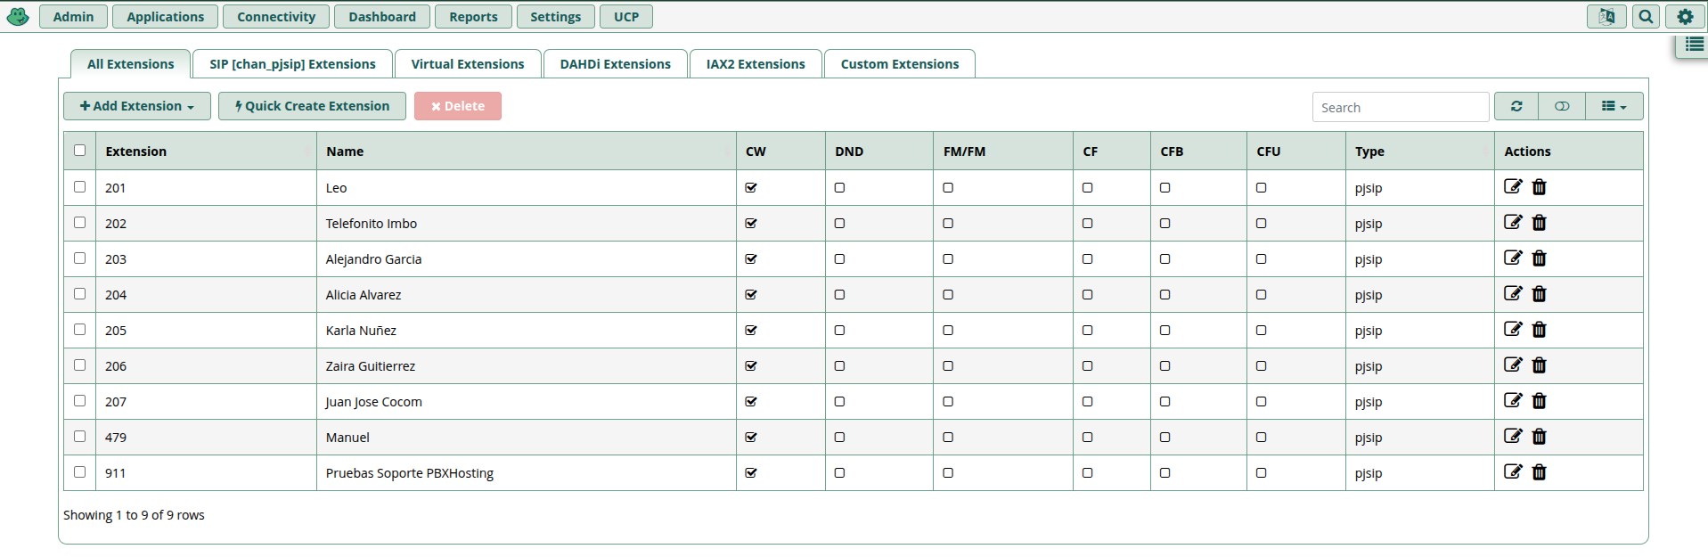Image resolution: width=1708 pixels, height=557 pixels.
Task: Go to Dashboard
Action: pyautogui.click(x=382, y=16)
